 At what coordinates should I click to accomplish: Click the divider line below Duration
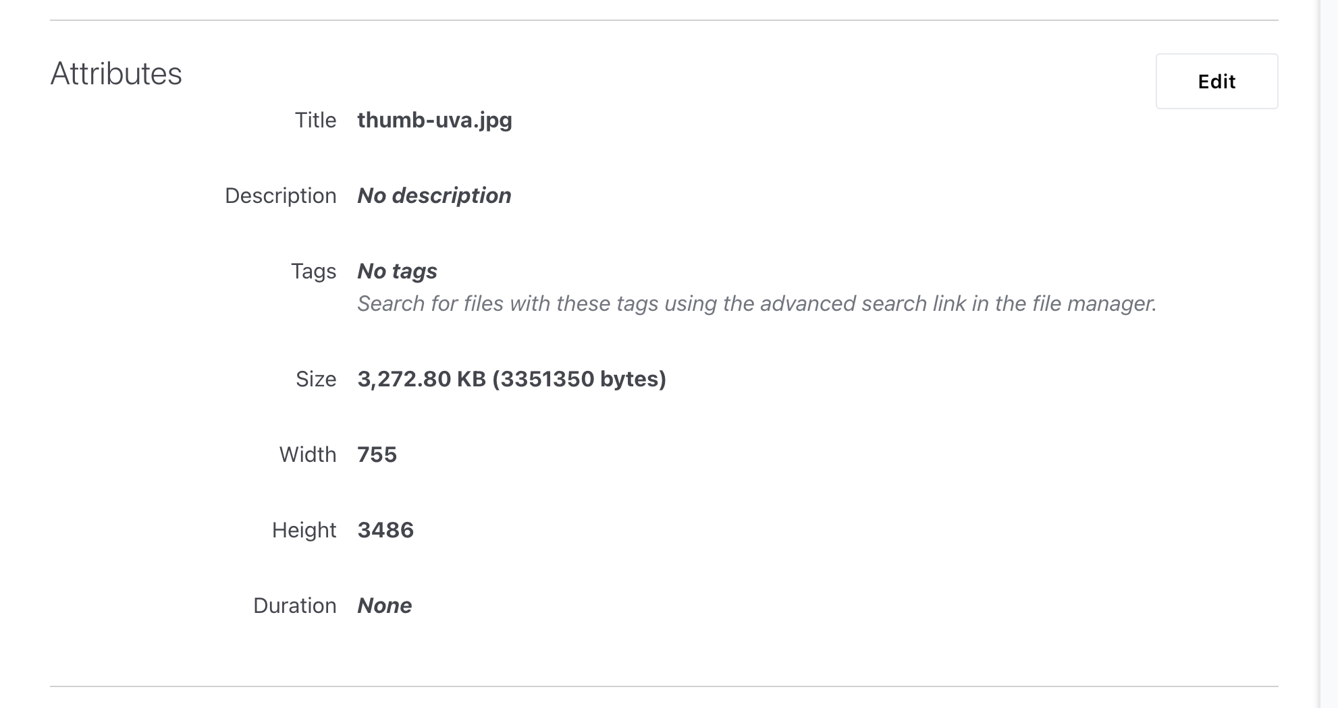click(664, 686)
